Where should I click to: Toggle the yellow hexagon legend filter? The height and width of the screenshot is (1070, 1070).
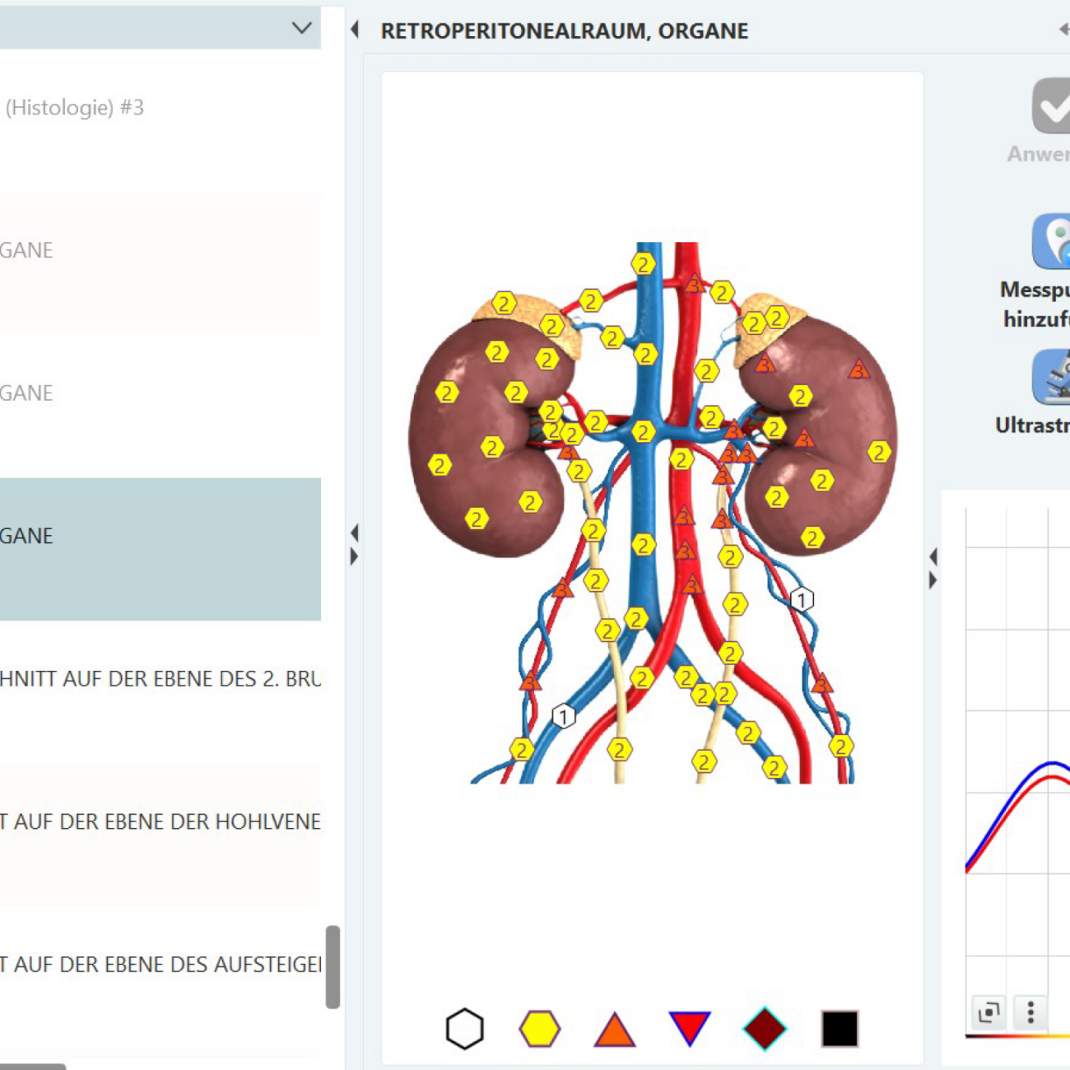coord(540,1029)
